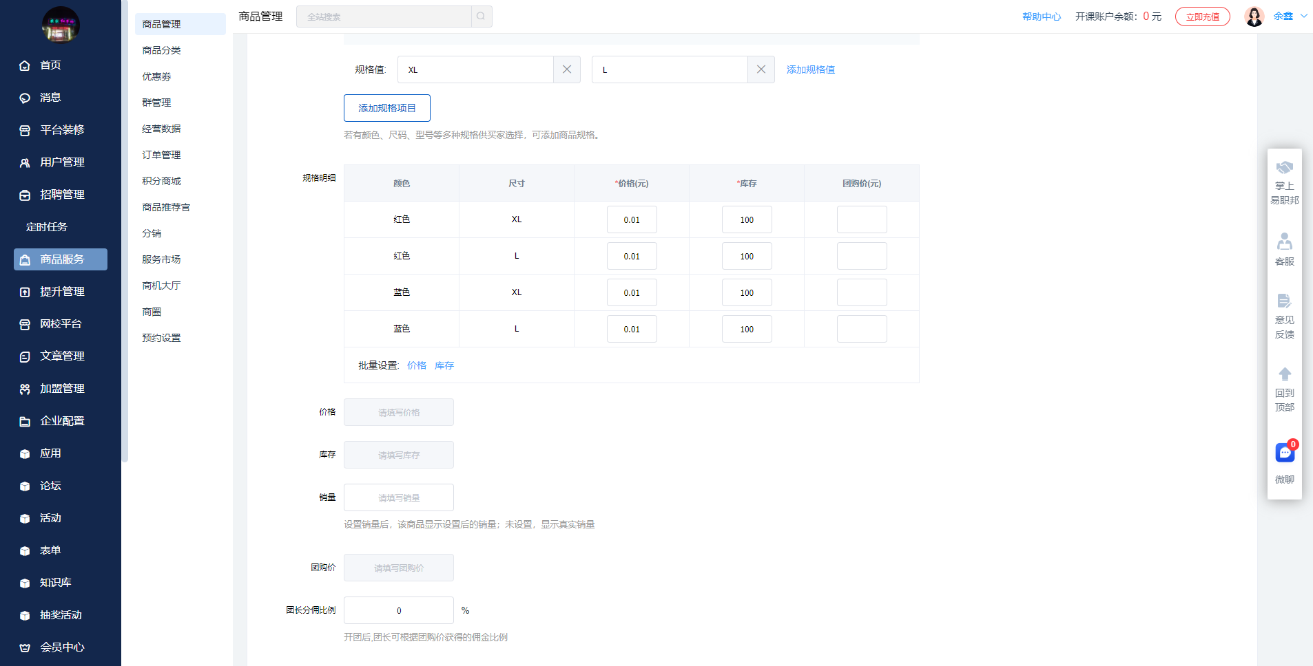The height and width of the screenshot is (666, 1313).
Task: Click the user avatar picture
Action: point(1254,17)
